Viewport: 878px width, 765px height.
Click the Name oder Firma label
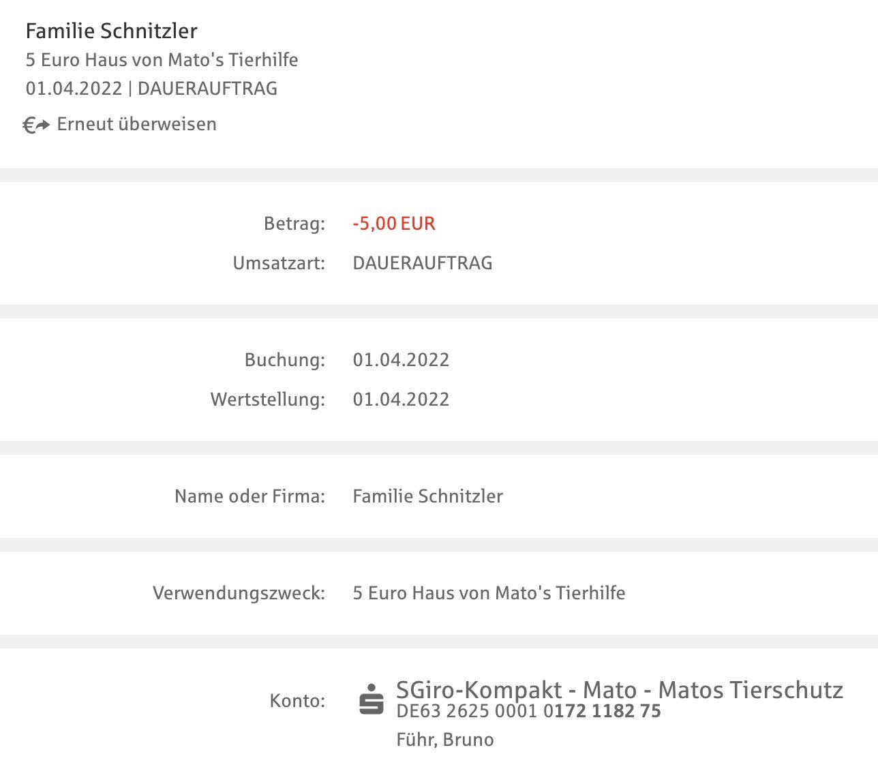250,496
